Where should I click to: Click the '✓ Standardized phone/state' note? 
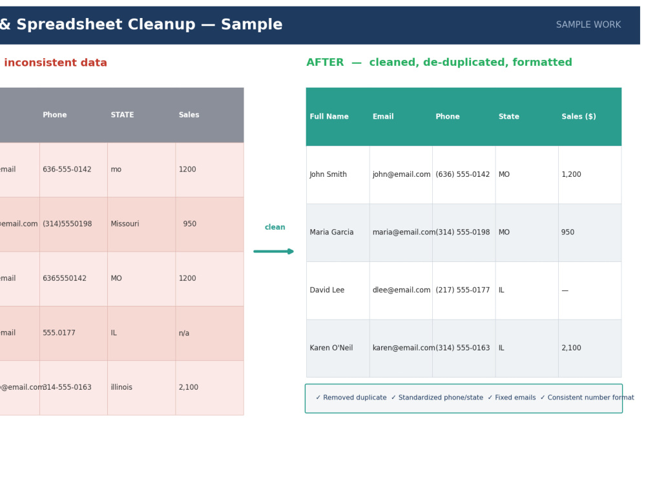(437, 398)
